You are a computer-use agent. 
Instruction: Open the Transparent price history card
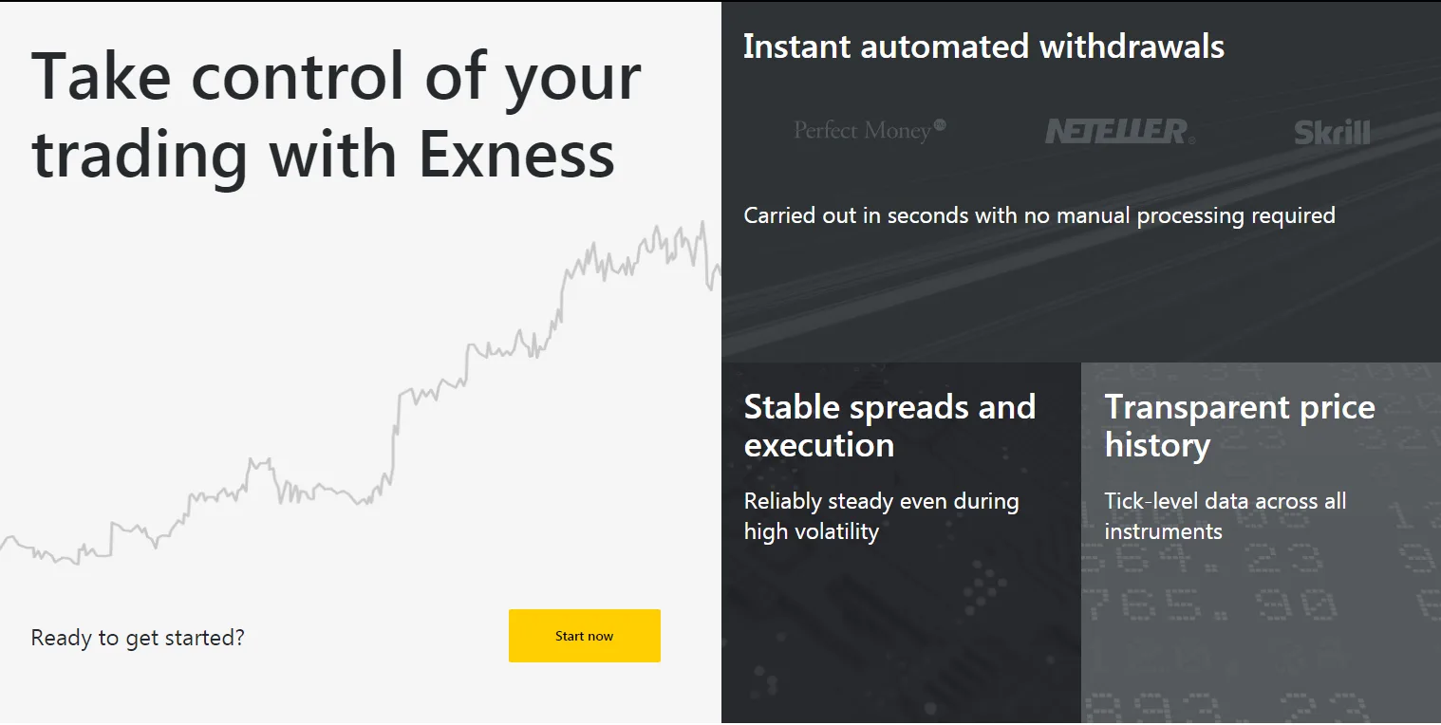(1261, 541)
